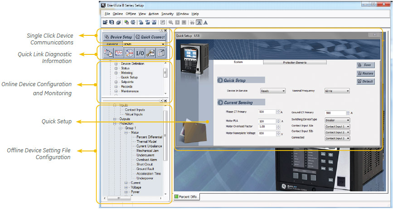393x209 pixels.
Task: Select Mechanical Jam in the tree
Action: (148, 151)
